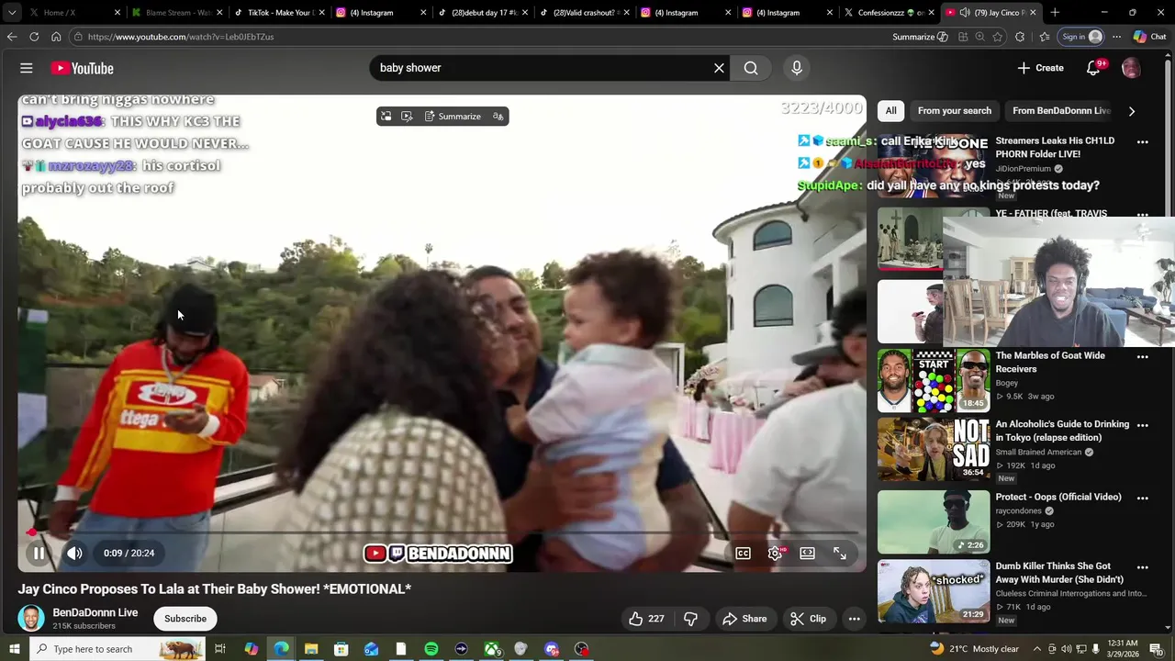The height and width of the screenshot is (661, 1175).
Task: Subscribe to BenDaDonnn Live
Action: pos(185,619)
